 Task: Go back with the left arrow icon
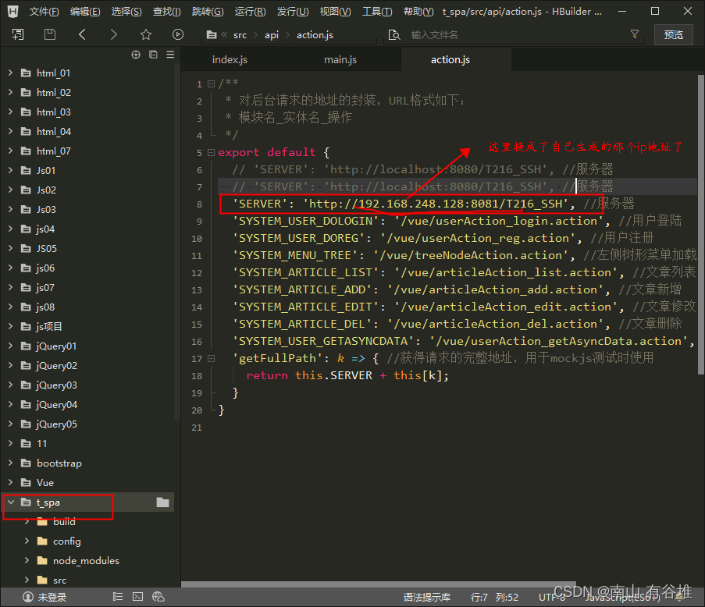(83, 34)
